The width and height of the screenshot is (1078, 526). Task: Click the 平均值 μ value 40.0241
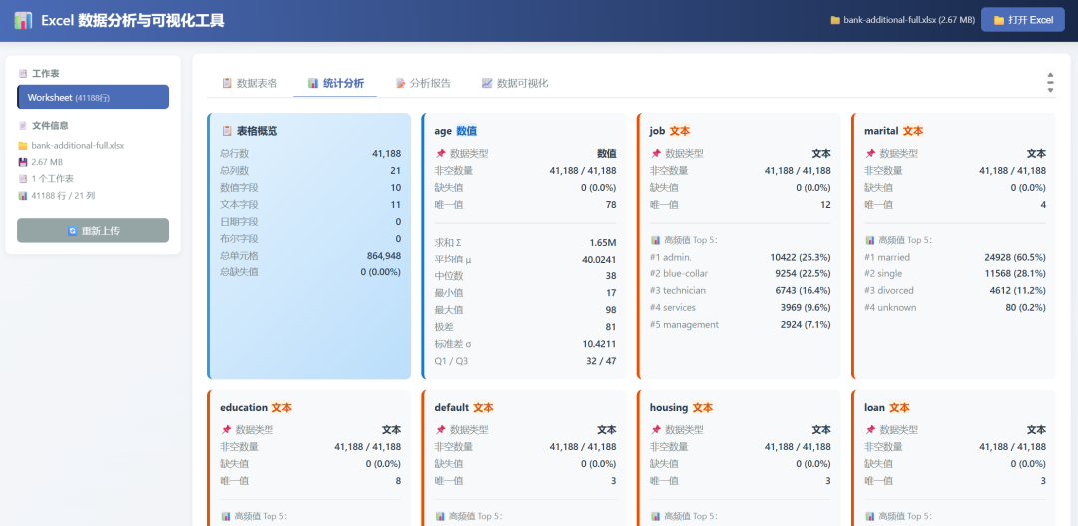(x=599, y=260)
